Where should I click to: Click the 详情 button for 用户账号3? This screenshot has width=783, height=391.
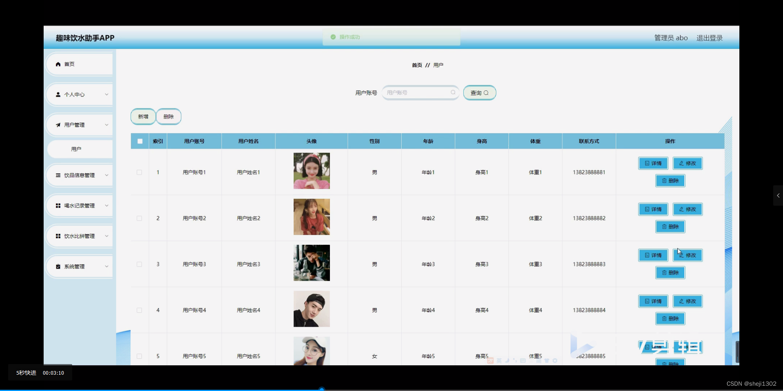point(652,255)
